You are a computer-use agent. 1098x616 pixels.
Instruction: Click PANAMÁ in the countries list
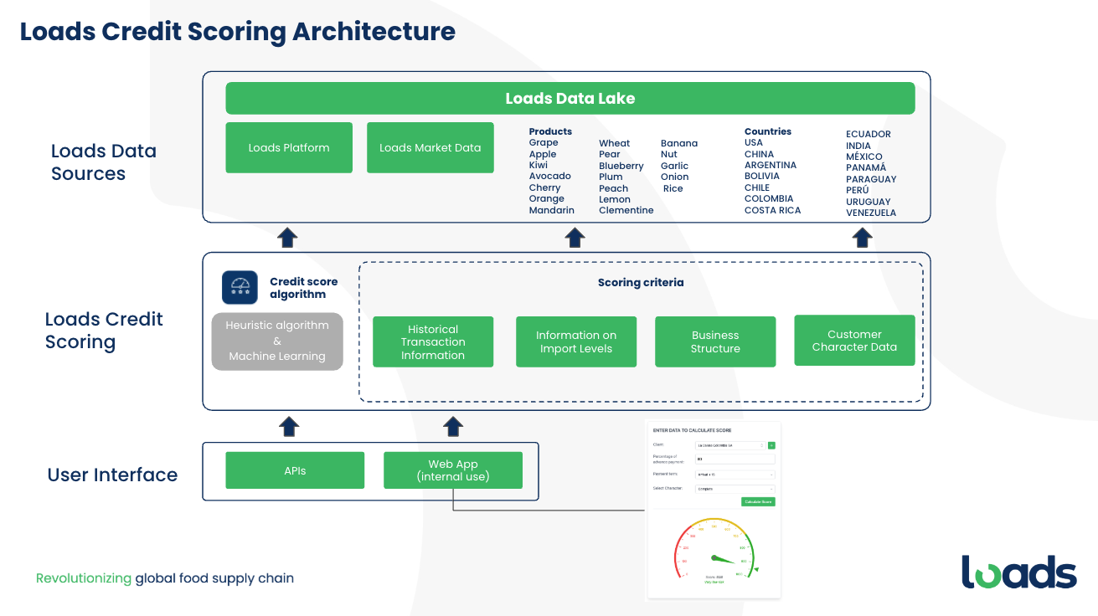tap(866, 167)
